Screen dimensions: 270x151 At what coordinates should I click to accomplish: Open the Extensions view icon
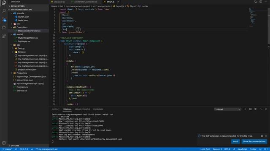4,36
